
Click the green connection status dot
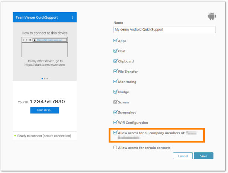pos(15,136)
